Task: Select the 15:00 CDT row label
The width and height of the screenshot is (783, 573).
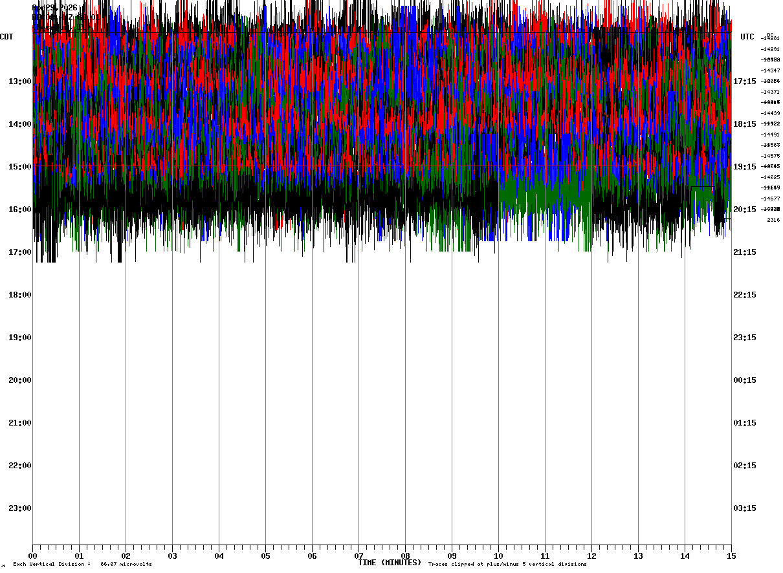Action: pos(20,167)
